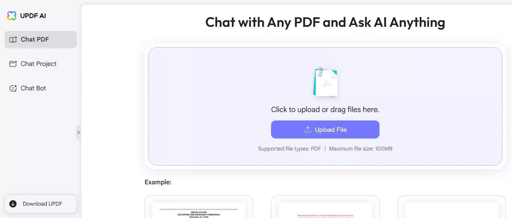This screenshot has width=512, height=218.
Task: Click the Upload File button
Action: coord(325,129)
